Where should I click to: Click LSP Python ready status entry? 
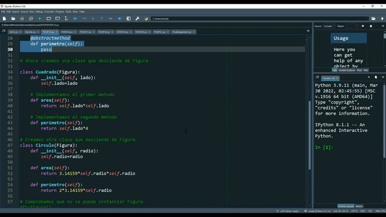[x=288, y=211]
